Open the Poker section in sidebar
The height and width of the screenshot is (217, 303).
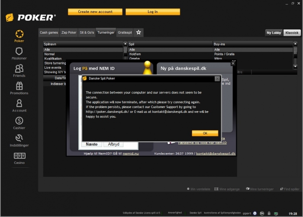pyautogui.click(x=19, y=36)
